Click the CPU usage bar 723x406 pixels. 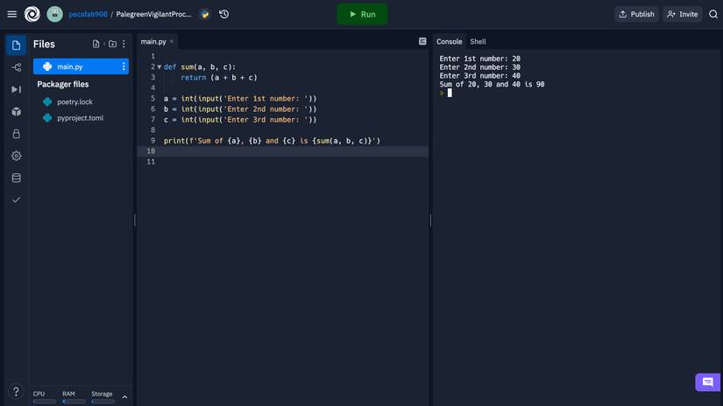[45, 402]
